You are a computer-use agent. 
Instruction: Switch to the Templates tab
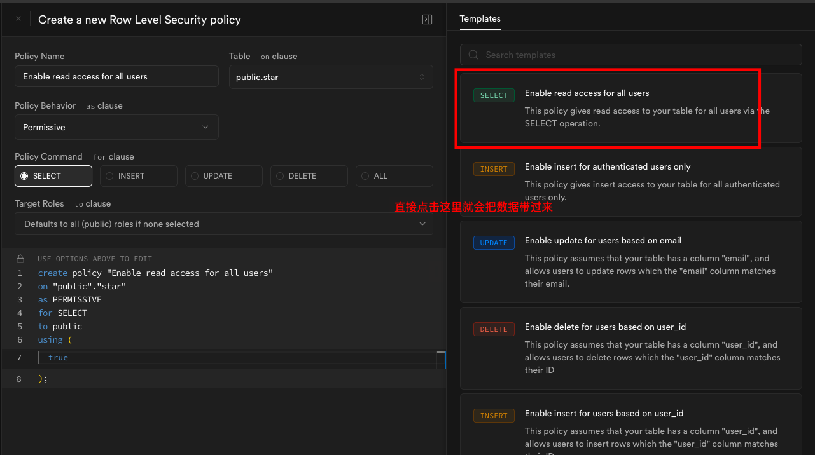click(x=480, y=19)
